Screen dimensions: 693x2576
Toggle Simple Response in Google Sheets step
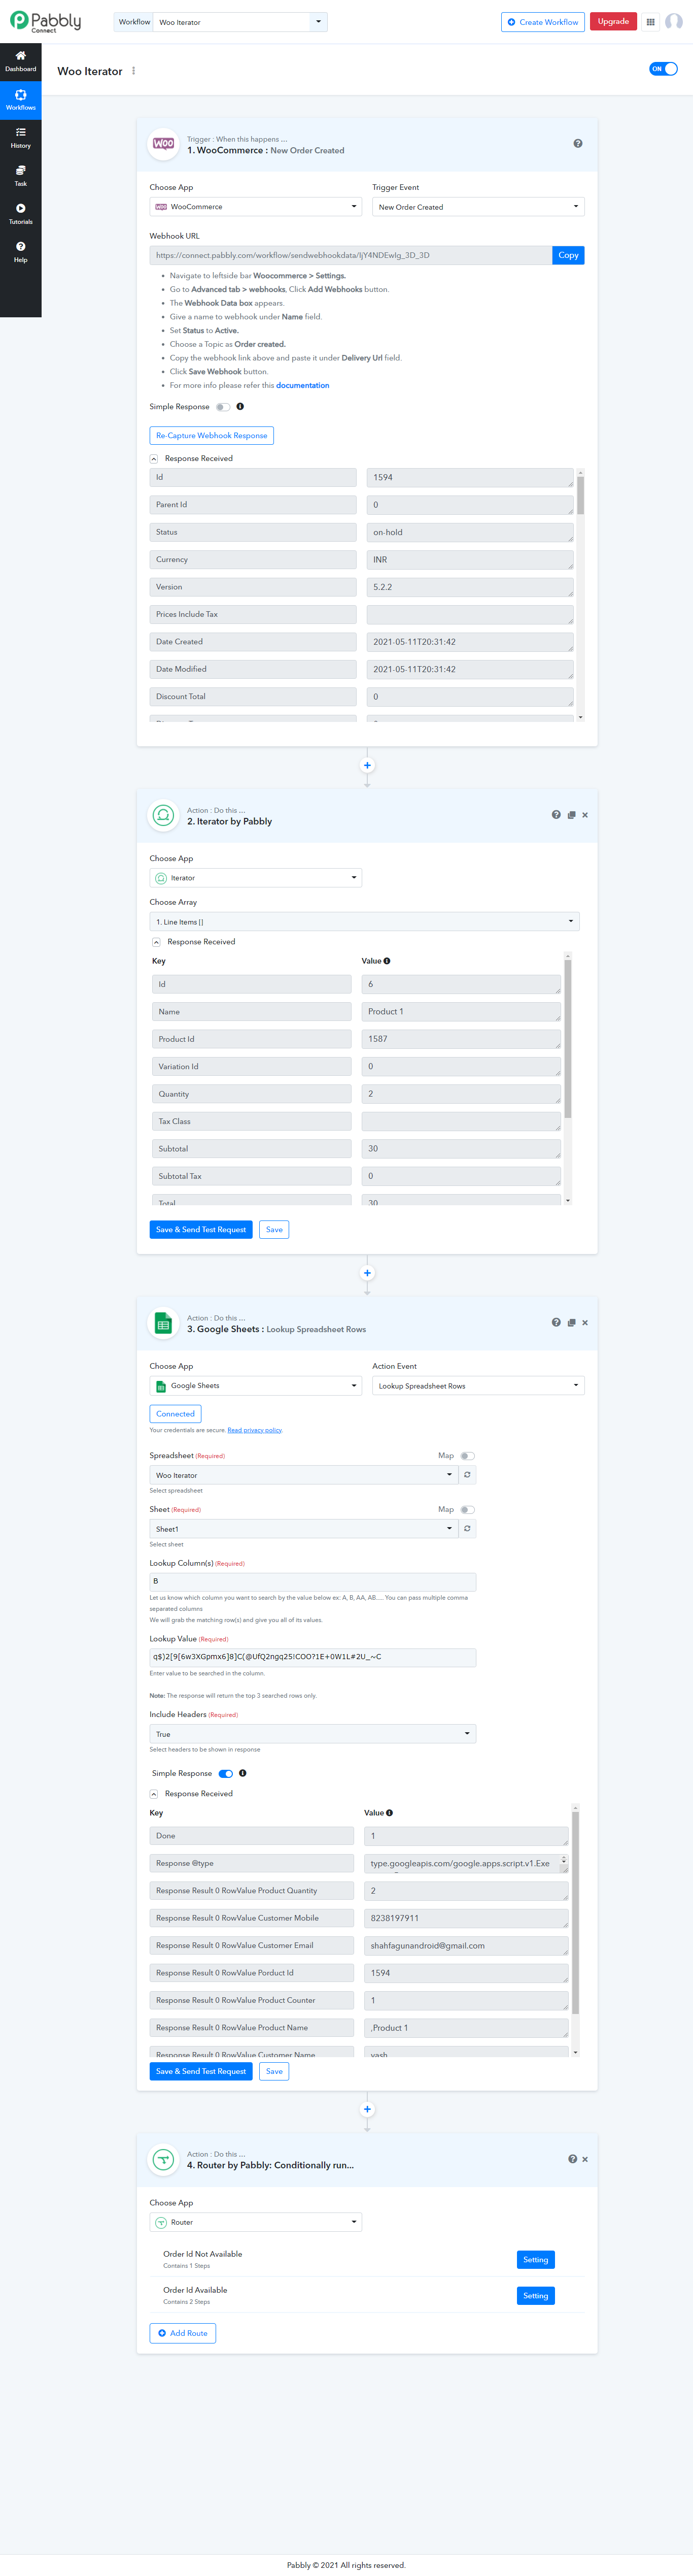[226, 1774]
